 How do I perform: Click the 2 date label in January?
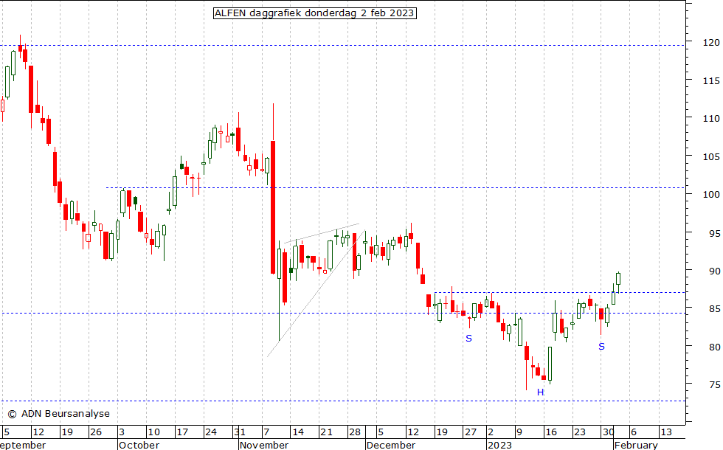pyautogui.click(x=491, y=432)
